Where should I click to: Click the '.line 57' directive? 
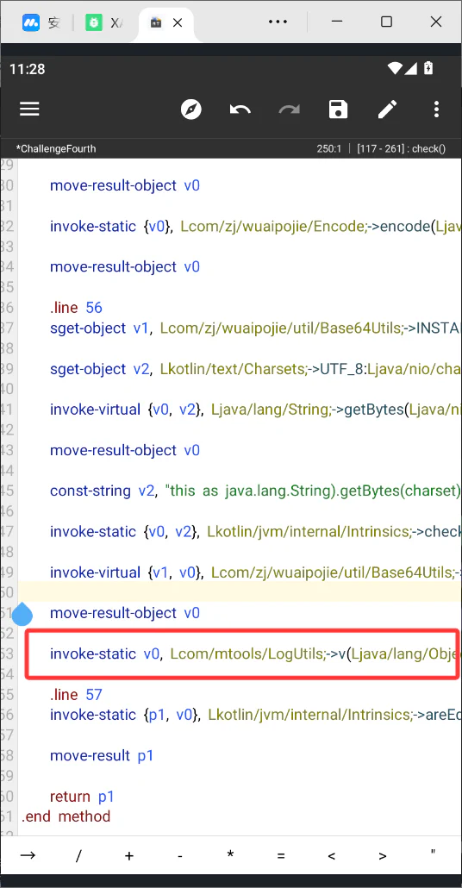(76, 694)
